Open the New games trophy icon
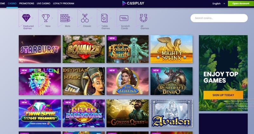 46,18
